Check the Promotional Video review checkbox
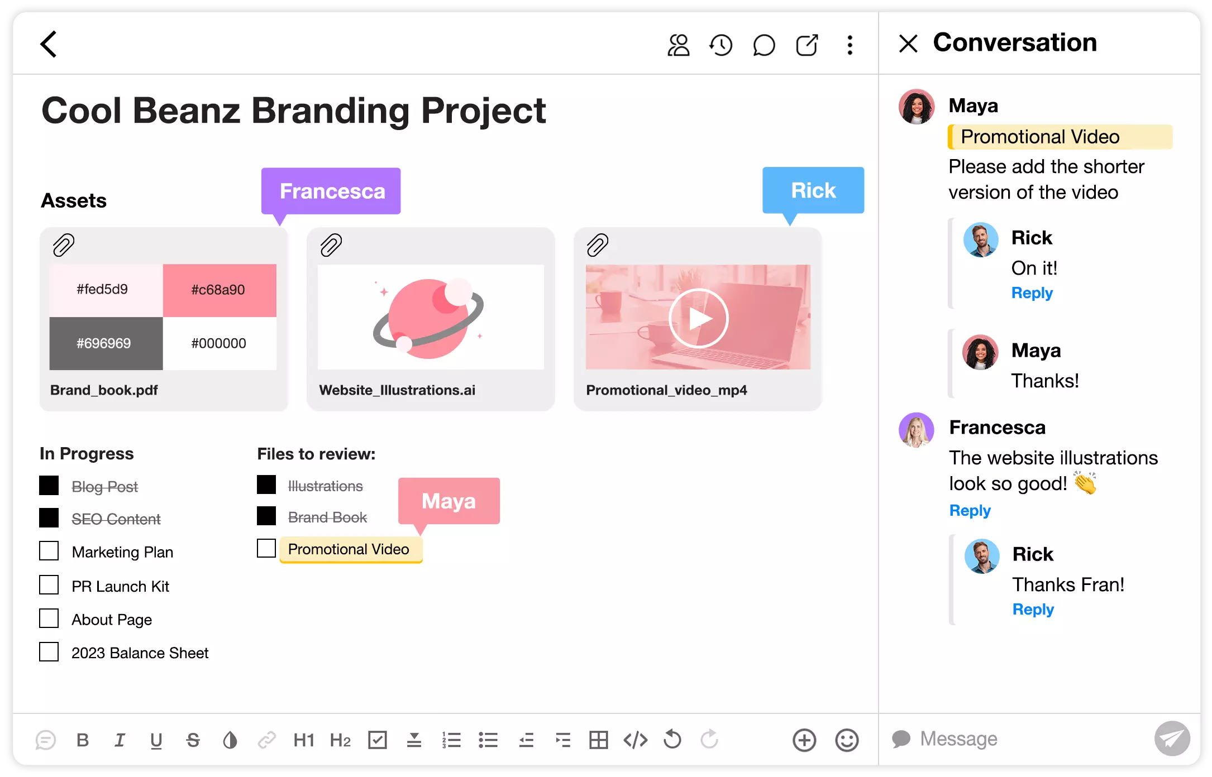 tap(266, 548)
